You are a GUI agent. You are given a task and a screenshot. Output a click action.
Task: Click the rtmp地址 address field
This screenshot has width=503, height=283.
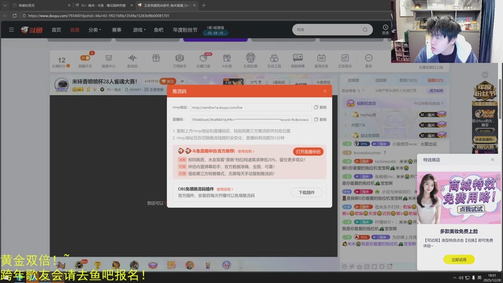(x=250, y=108)
